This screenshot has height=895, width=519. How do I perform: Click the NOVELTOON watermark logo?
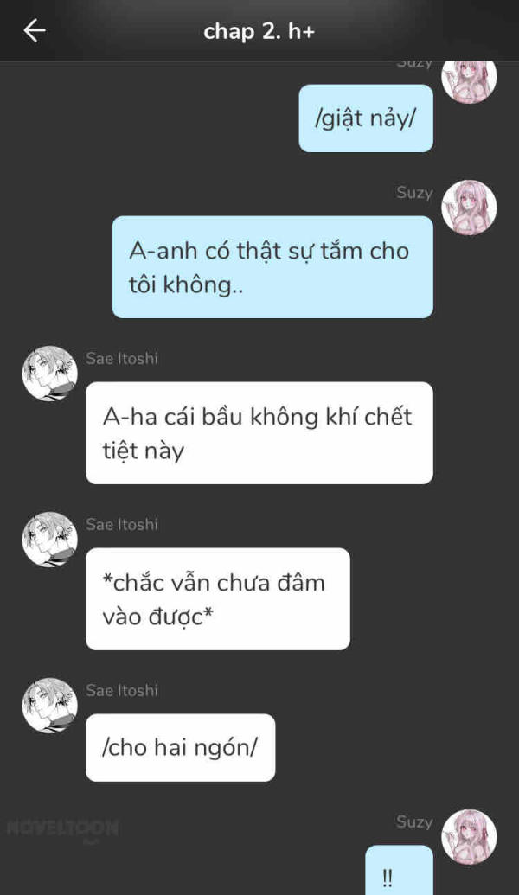(63, 829)
